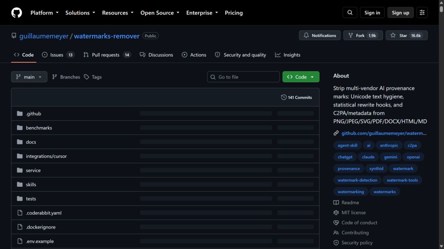Click the link chain icon in About

[x=336, y=133]
